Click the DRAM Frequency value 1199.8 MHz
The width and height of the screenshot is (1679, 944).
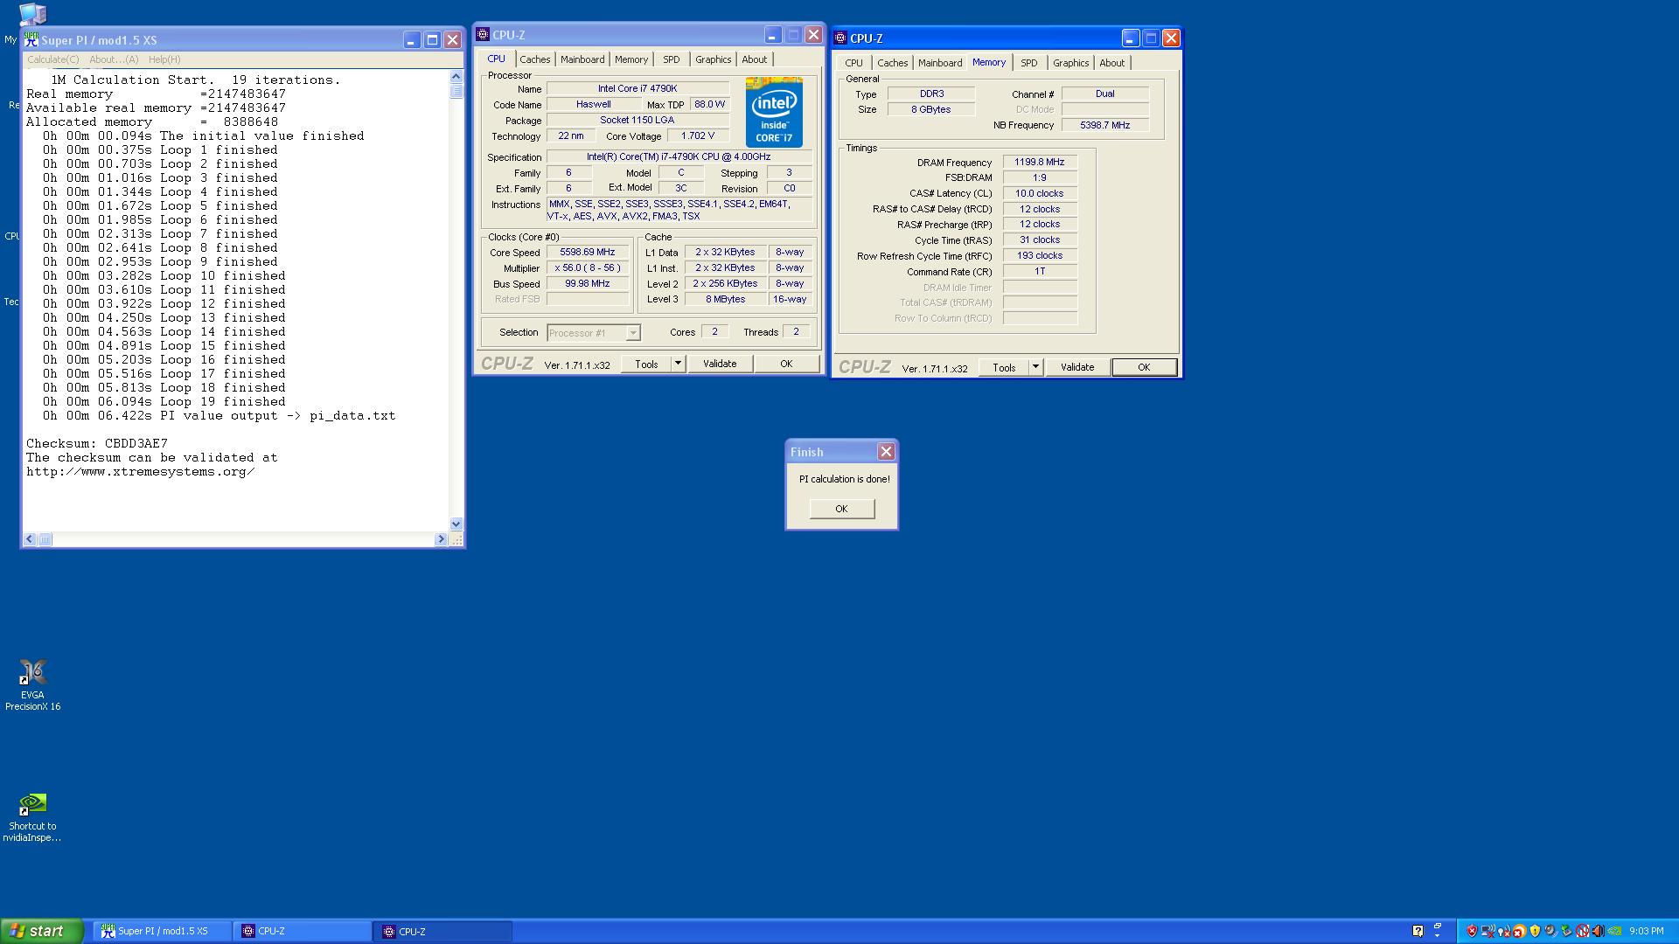click(x=1040, y=162)
